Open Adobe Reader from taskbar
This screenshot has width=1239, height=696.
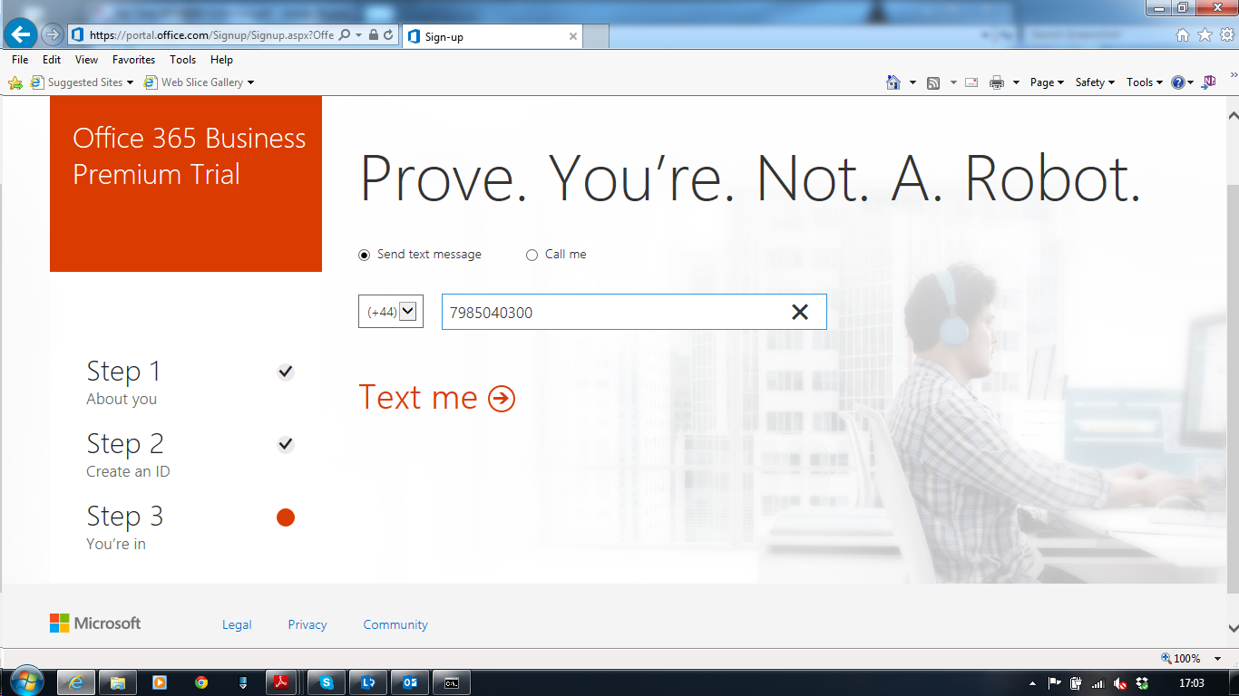(x=282, y=682)
